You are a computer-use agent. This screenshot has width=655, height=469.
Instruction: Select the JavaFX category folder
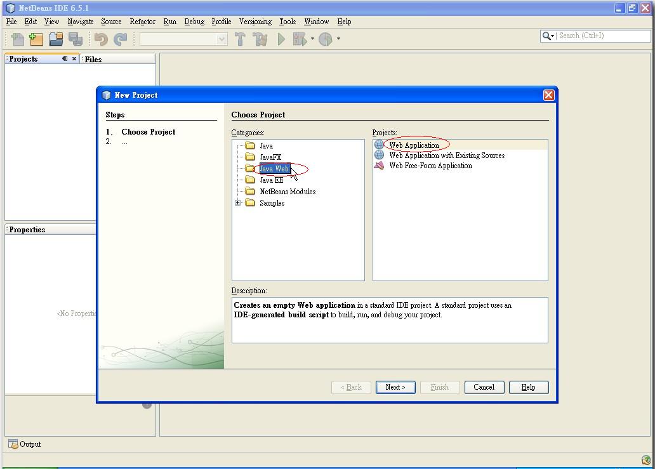pos(270,157)
